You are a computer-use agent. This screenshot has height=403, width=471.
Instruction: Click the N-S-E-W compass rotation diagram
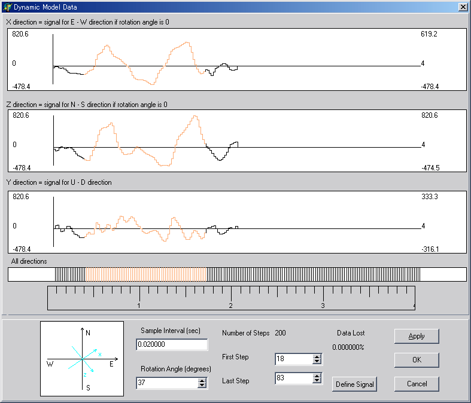(82, 359)
